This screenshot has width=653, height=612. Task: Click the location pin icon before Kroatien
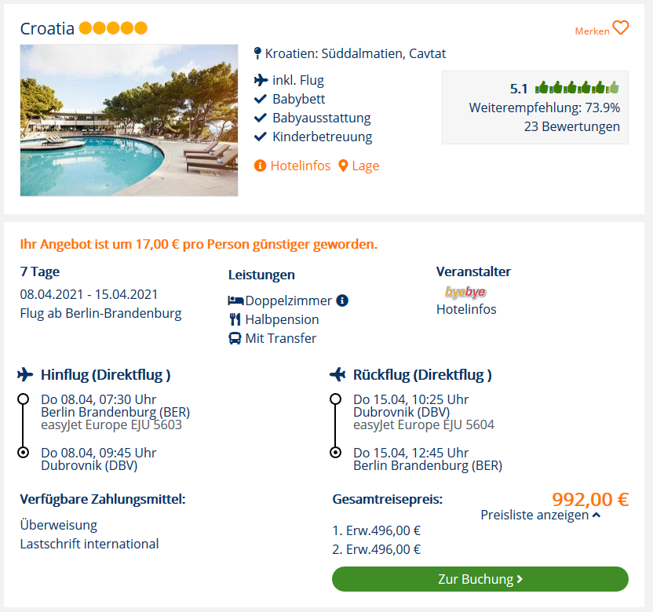(x=257, y=53)
